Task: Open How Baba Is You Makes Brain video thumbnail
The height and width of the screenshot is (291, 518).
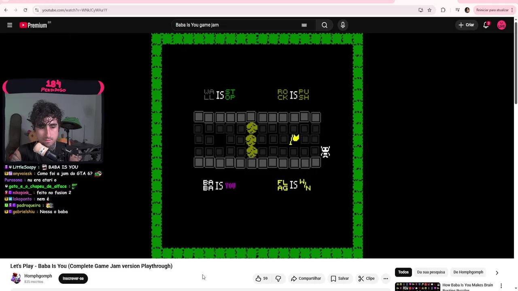Action: (x=417, y=287)
